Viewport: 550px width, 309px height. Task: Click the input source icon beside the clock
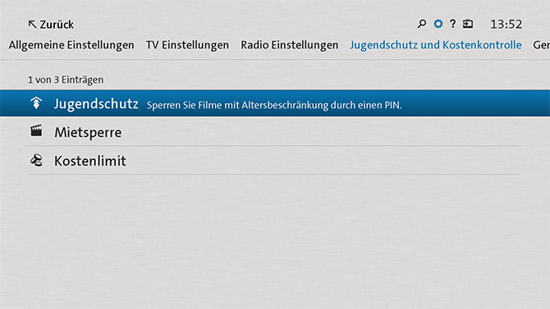[468, 24]
